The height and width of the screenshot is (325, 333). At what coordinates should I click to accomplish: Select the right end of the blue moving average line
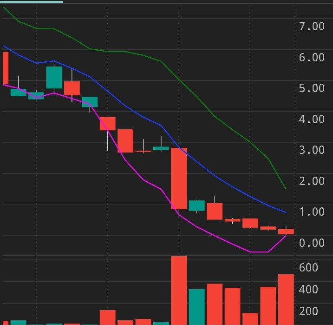[285, 212]
